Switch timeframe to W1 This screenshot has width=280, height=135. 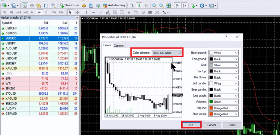[x=54, y=13]
